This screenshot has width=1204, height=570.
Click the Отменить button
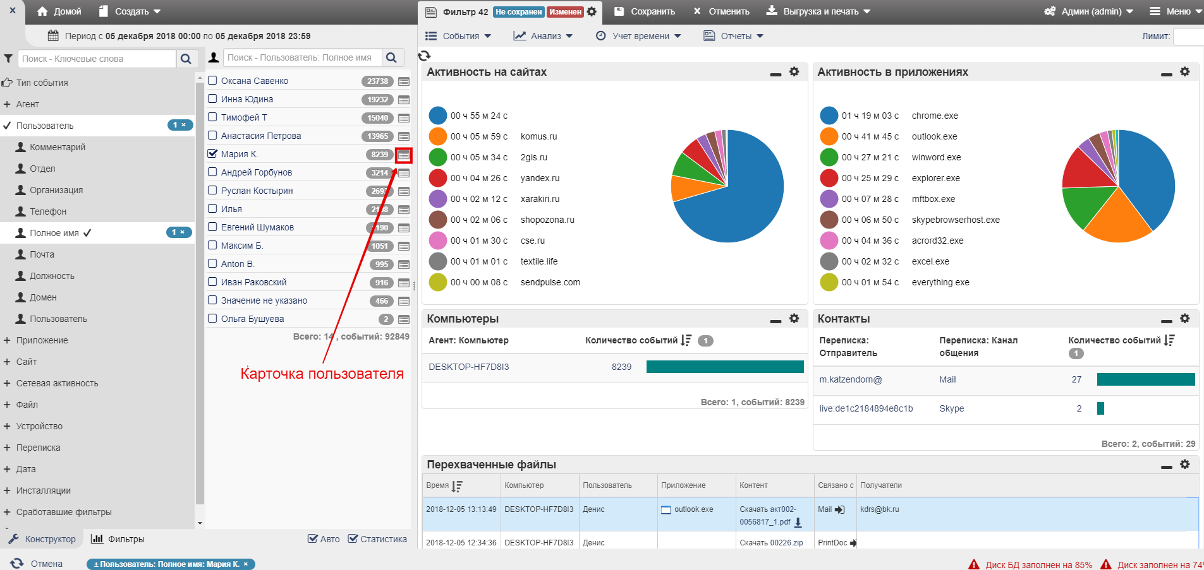coord(722,11)
